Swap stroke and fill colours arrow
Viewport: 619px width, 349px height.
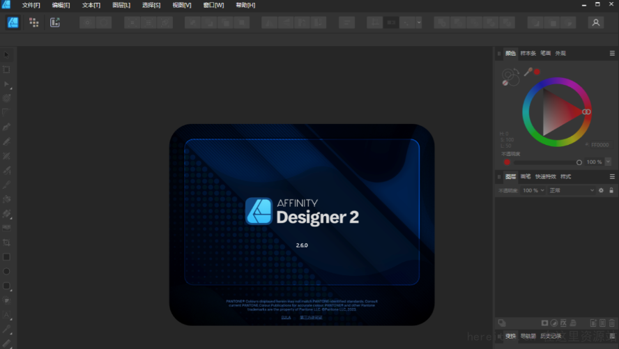[x=517, y=71]
